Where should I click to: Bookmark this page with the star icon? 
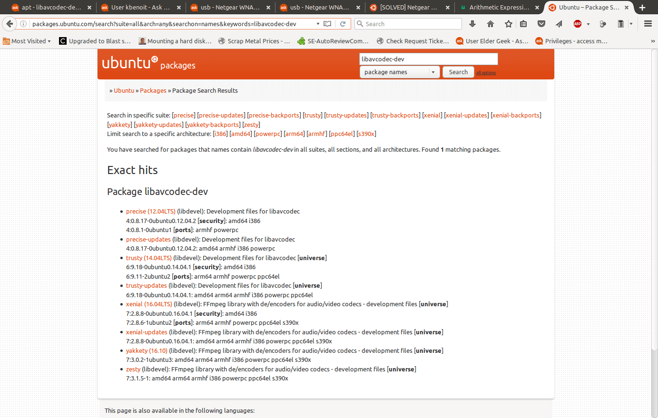pyautogui.click(x=509, y=24)
